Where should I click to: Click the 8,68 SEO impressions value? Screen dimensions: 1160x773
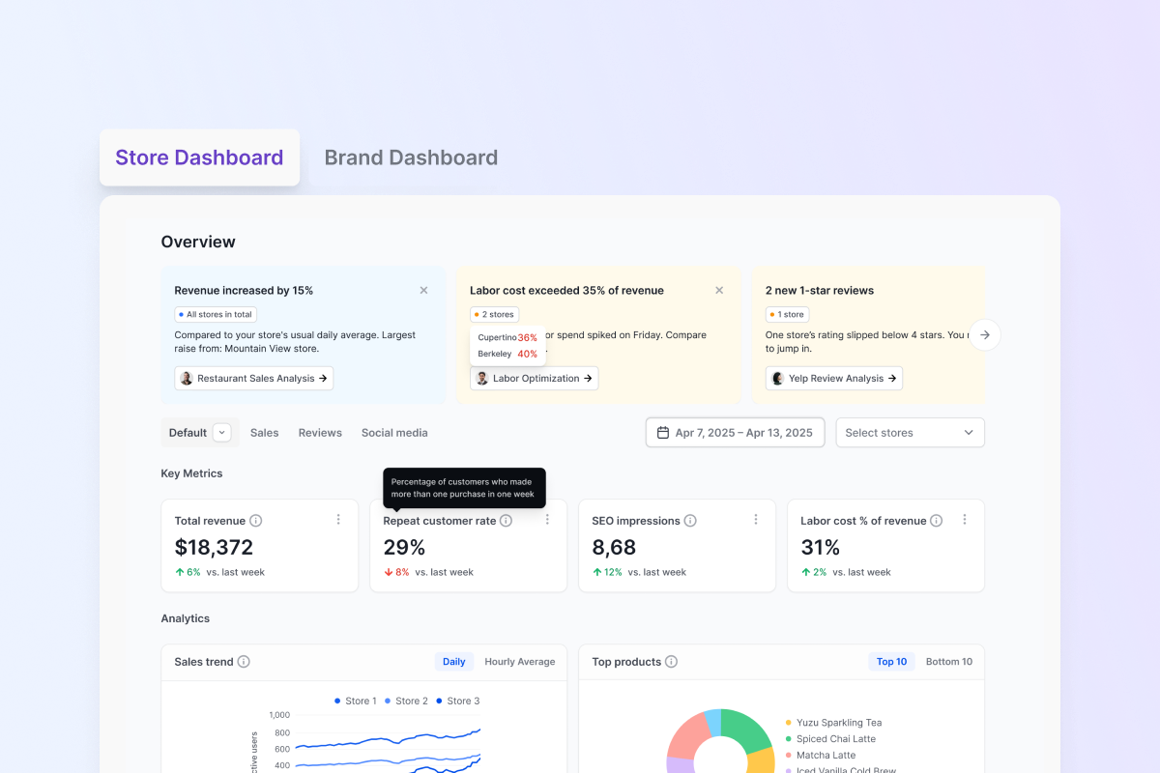pyautogui.click(x=614, y=548)
